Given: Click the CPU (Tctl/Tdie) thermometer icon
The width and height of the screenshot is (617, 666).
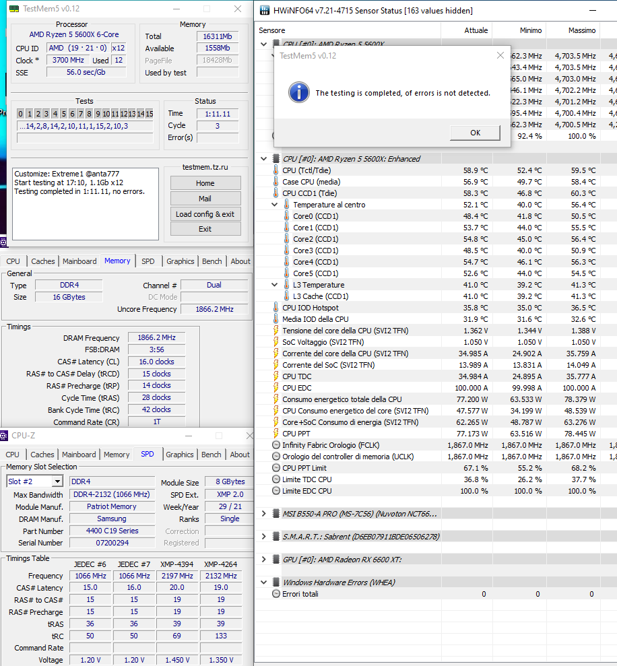Looking at the screenshot, I should point(275,170).
